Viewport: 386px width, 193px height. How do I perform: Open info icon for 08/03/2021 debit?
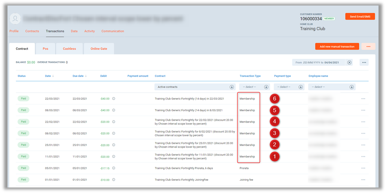coord(114,110)
